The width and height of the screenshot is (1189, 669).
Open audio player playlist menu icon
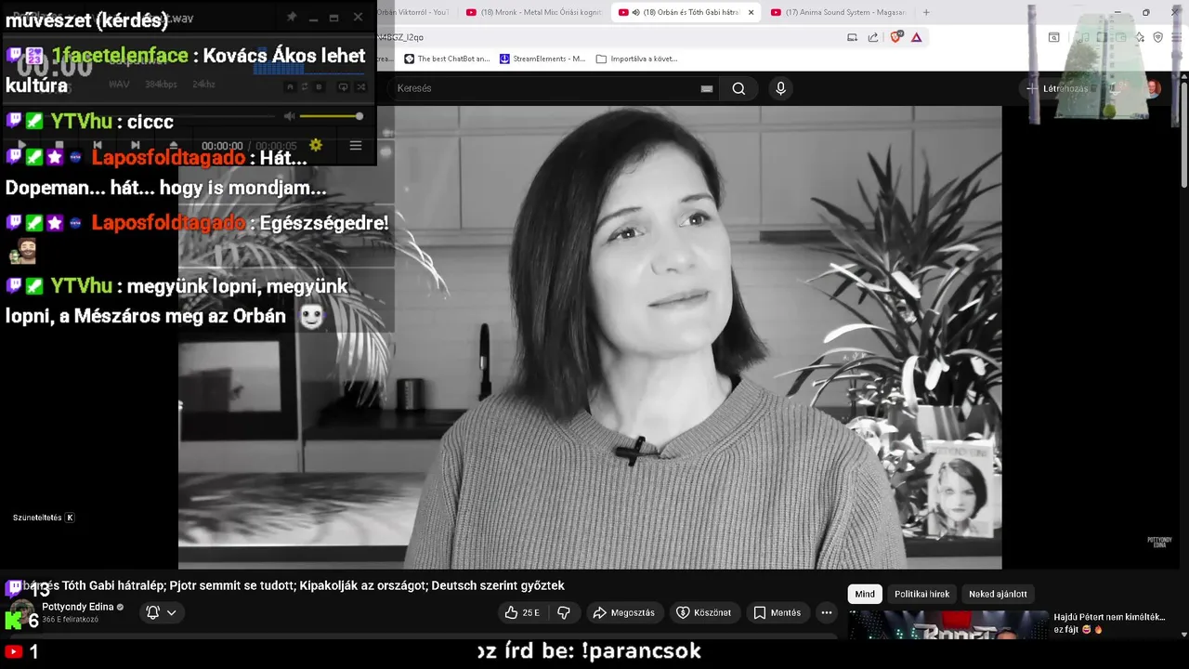pos(355,145)
